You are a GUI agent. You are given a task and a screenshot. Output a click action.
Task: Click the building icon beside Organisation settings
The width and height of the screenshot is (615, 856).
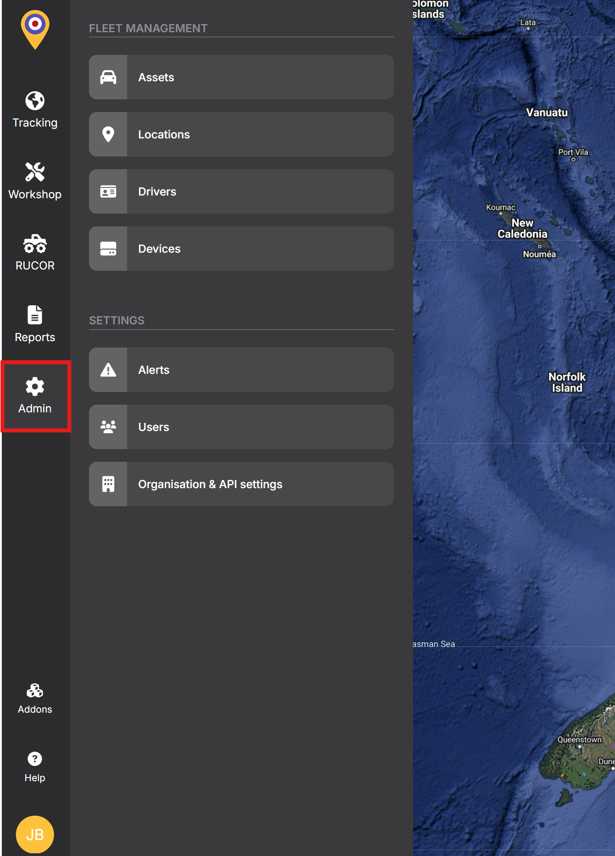click(x=108, y=484)
